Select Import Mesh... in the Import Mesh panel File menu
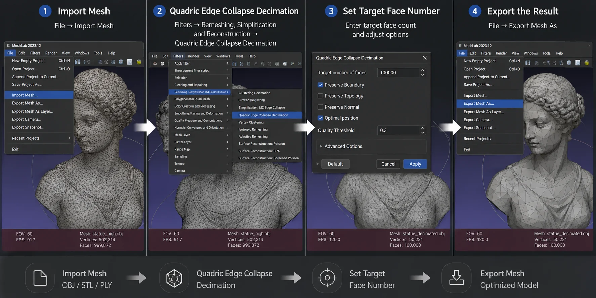This screenshot has width=596, height=298. coord(39,95)
